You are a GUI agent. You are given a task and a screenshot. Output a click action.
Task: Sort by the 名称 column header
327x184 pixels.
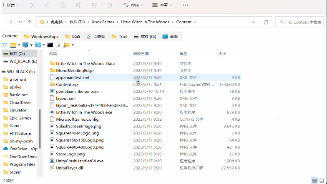pos(53,54)
